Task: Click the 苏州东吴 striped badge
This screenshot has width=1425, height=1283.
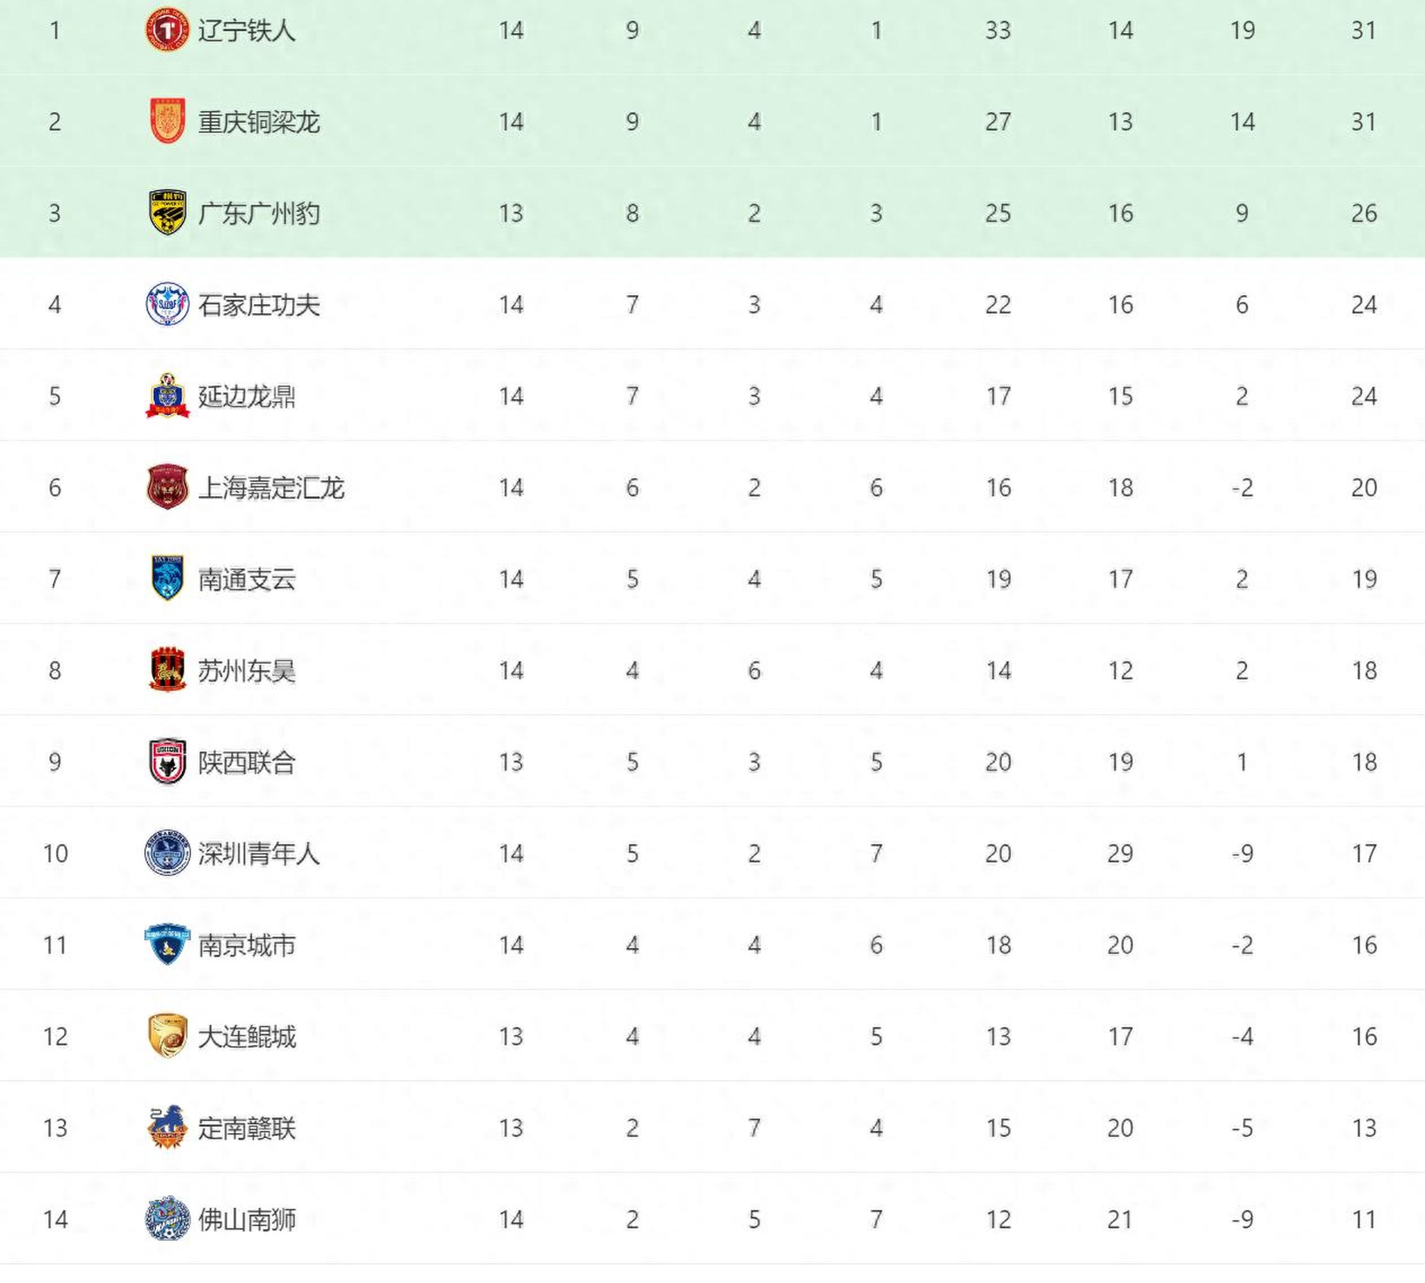Action: coord(167,670)
